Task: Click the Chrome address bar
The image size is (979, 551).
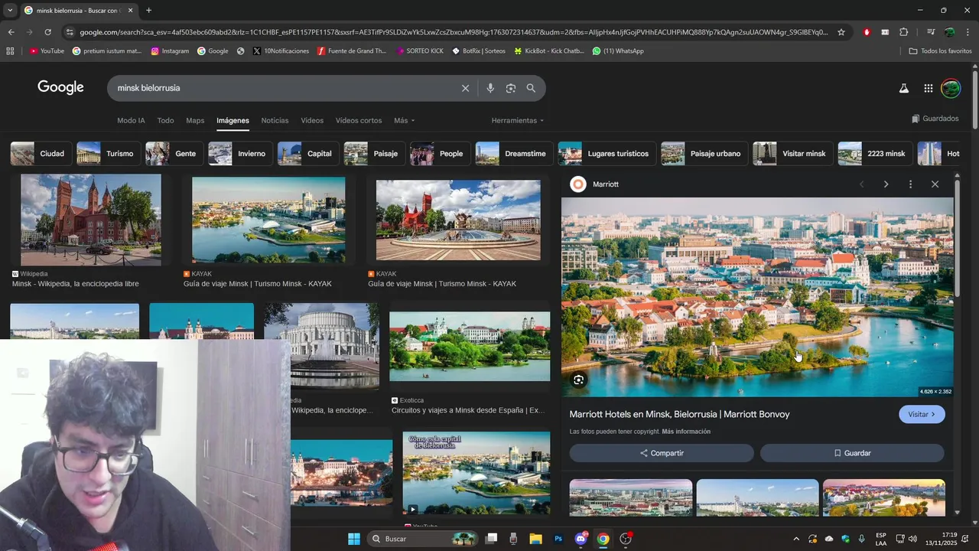Action: [x=454, y=32]
